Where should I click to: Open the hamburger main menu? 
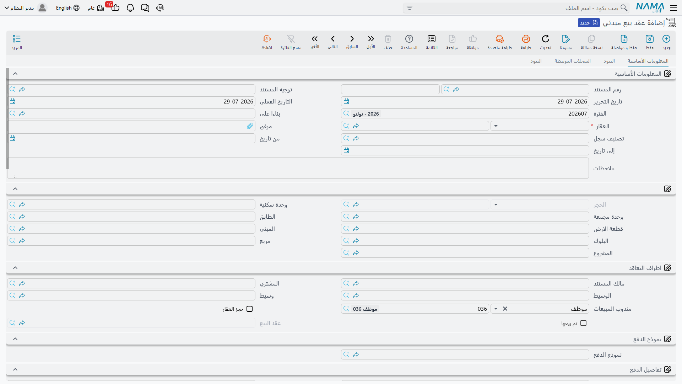pyautogui.click(x=673, y=8)
